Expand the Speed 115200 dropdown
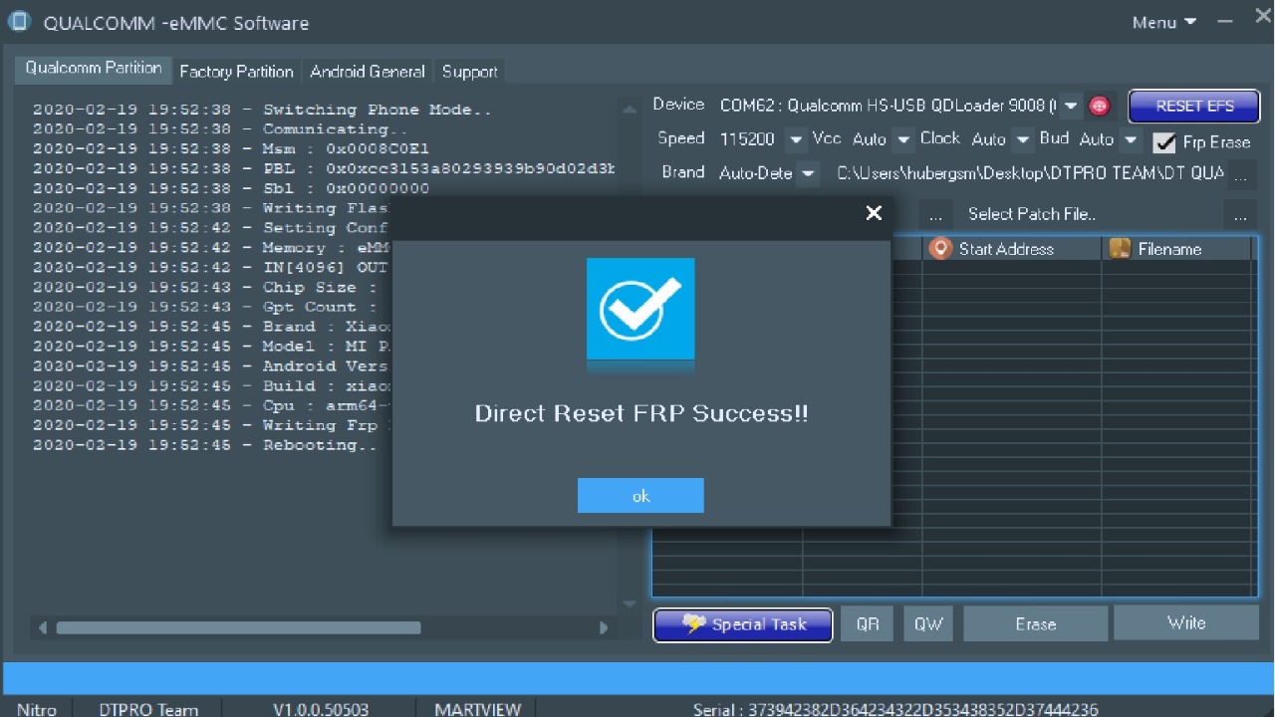The width and height of the screenshot is (1275, 717). pyautogui.click(x=795, y=139)
